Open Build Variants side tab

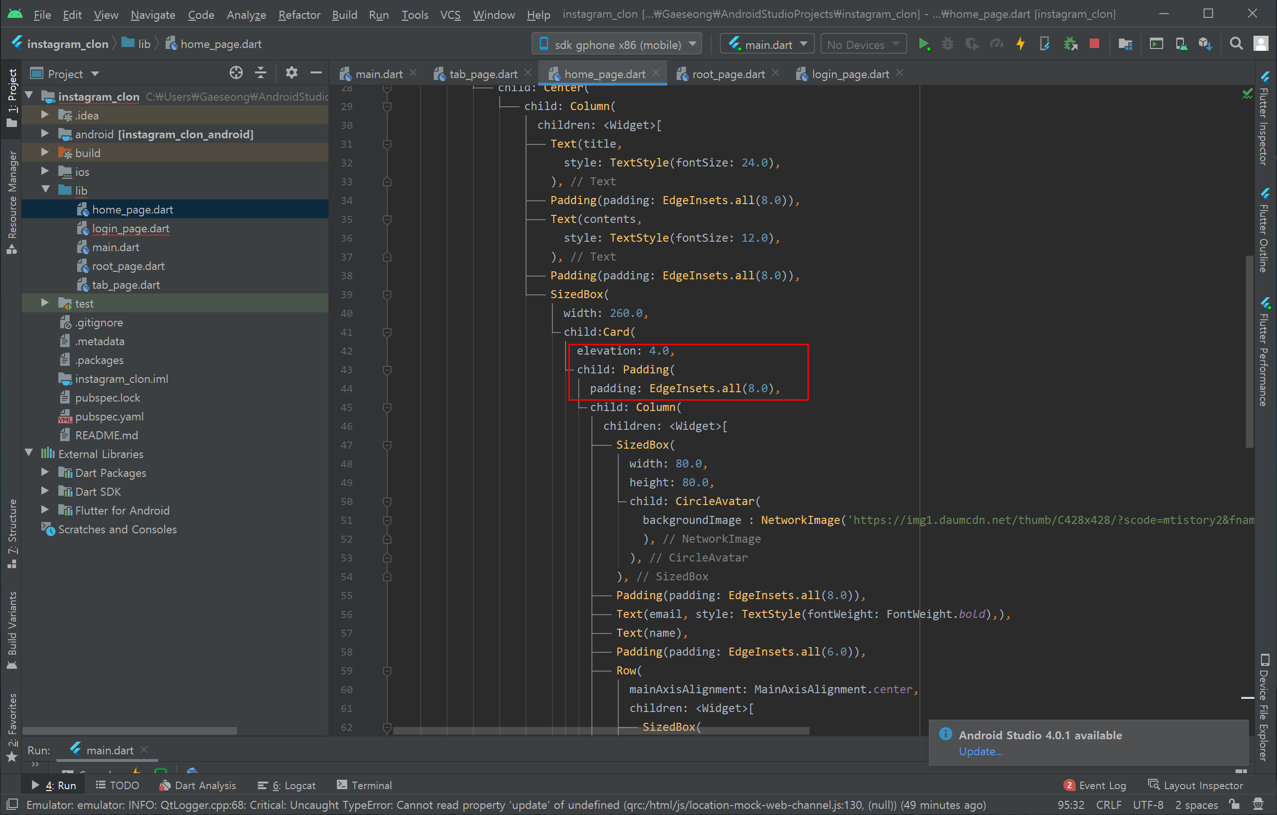(x=12, y=631)
